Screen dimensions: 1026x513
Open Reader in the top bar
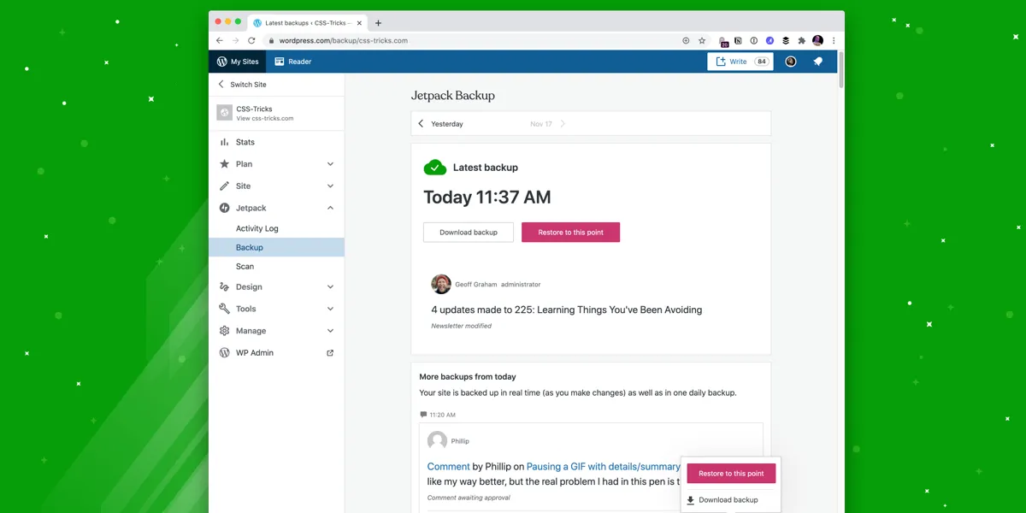coord(292,62)
